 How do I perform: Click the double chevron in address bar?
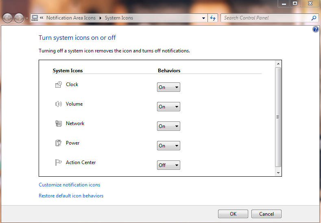point(41,18)
